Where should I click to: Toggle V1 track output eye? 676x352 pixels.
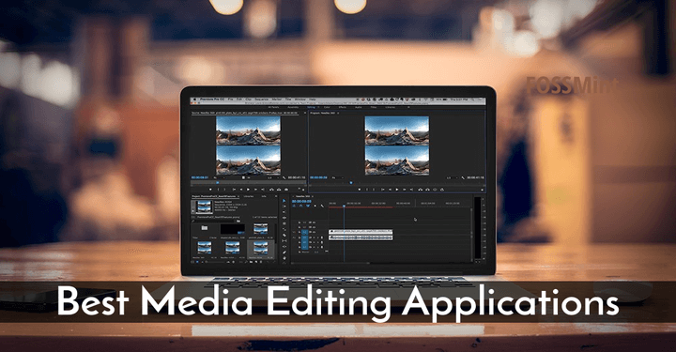coord(315,232)
